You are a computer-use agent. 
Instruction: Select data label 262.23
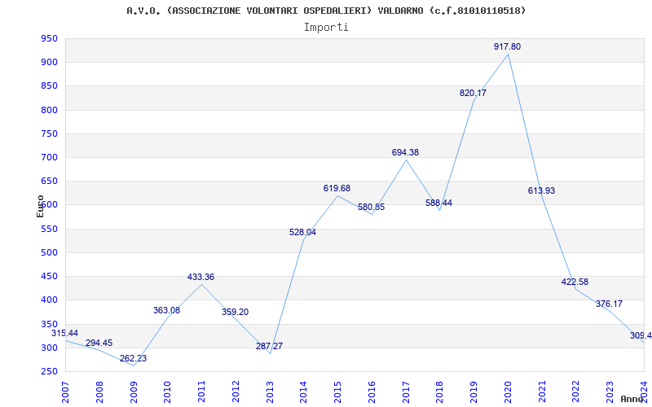[133, 358]
